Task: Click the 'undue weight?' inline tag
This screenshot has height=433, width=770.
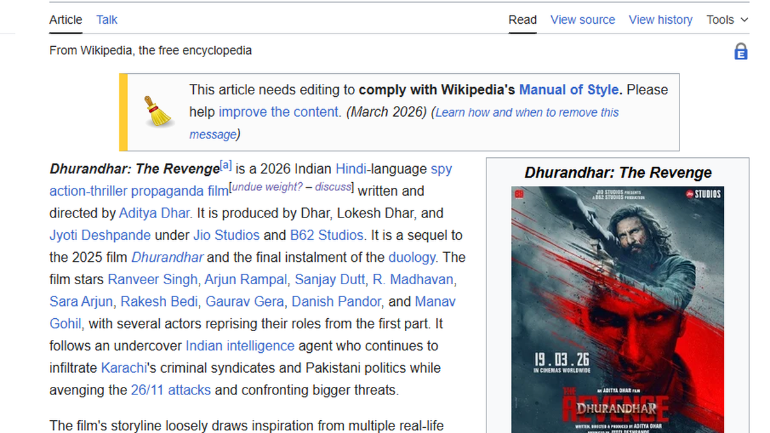Action: 266,187
